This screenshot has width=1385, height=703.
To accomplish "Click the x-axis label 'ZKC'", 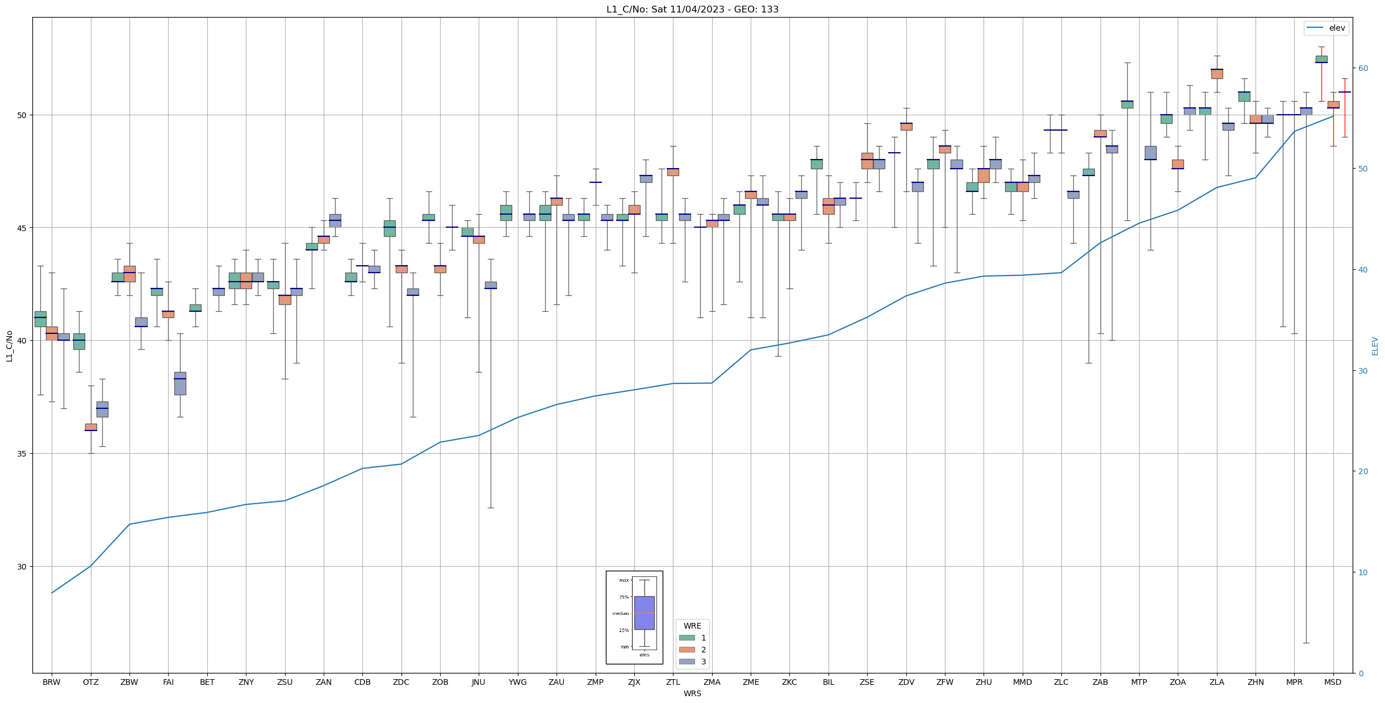I will [x=789, y=682].
